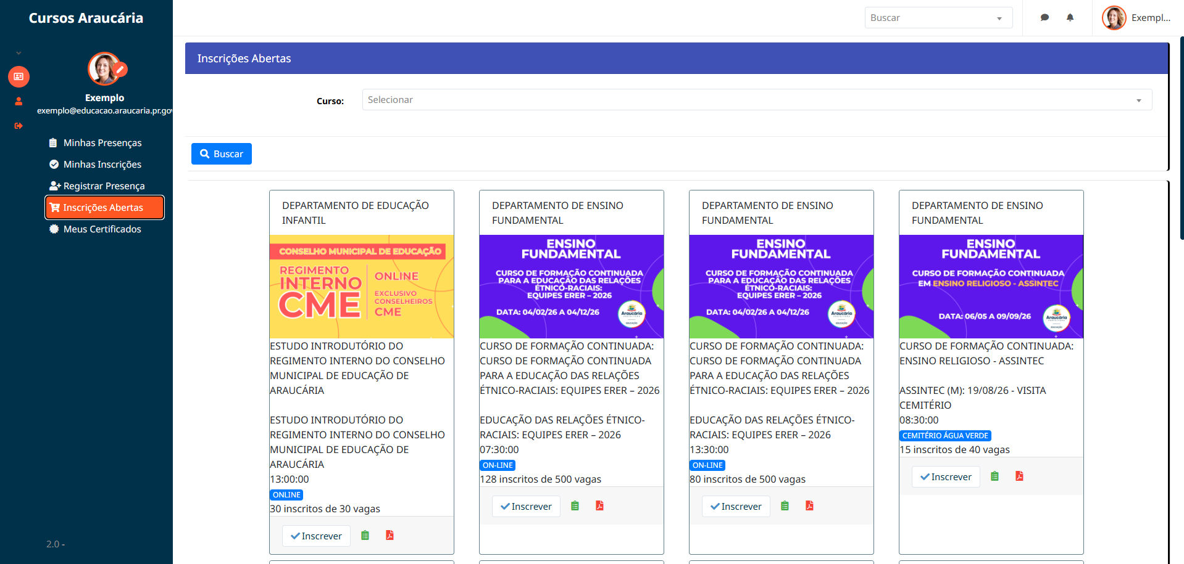This screenshot has width=1184, height=564.
Task: Click the Cursos Araucária title
Action: [86, 18]
